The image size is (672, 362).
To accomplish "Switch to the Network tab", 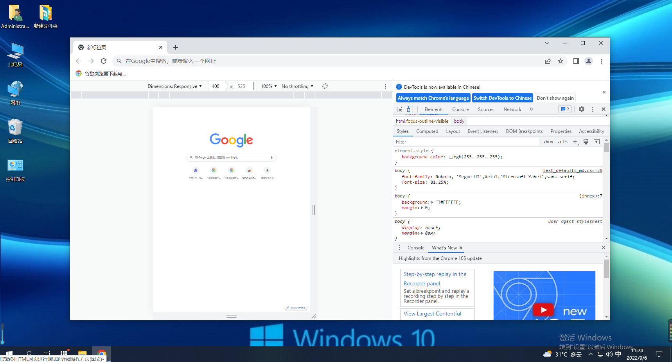I will click(x=512, y=109).
